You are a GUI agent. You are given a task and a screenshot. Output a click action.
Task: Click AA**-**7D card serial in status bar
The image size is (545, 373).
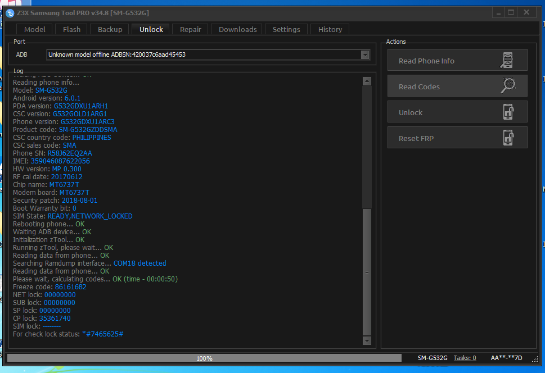[x=506, y=358]
